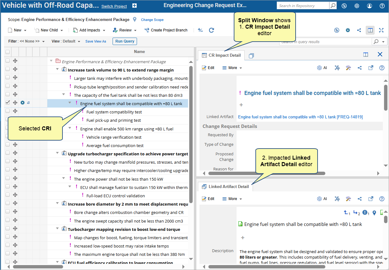389x270 pixels.
Task: Collapse the Upgrade turbocharger specification node
Action: point(58,153)
